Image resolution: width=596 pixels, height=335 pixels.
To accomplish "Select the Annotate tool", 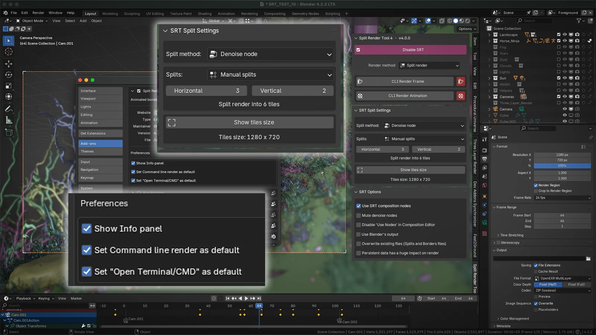I will 8,108.
